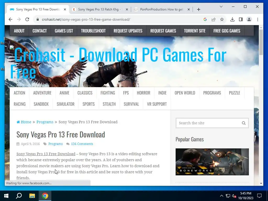Screen dimensions: 268x201
Task: Select the FIGHTING category
Action: pyautogui.click(x=108, y=93)
